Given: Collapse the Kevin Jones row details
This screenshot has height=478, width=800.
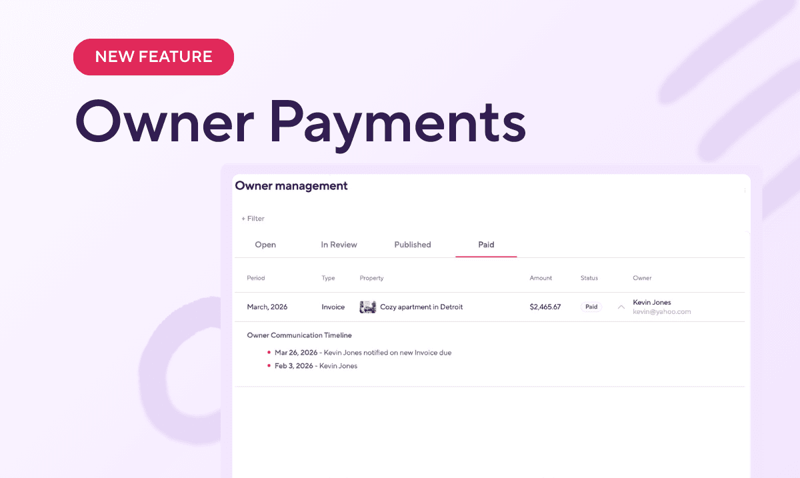Looking at the screenshot, I should [621, 307].
